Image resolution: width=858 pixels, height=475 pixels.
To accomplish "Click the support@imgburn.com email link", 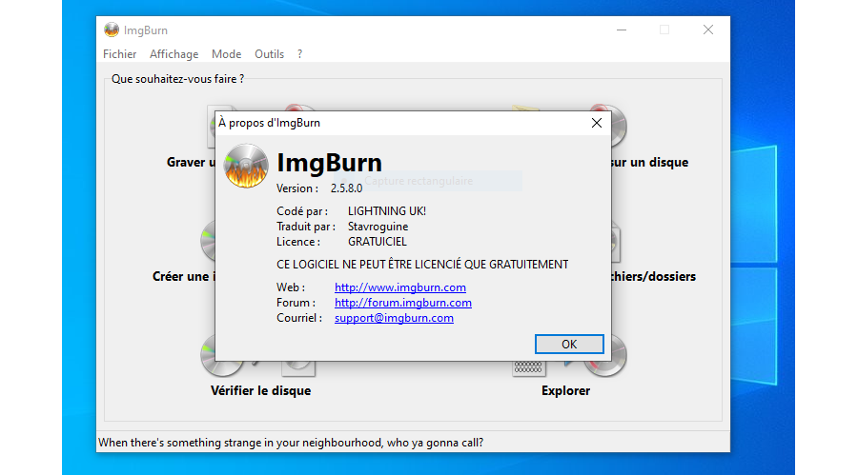I will (x=394, y=318).
